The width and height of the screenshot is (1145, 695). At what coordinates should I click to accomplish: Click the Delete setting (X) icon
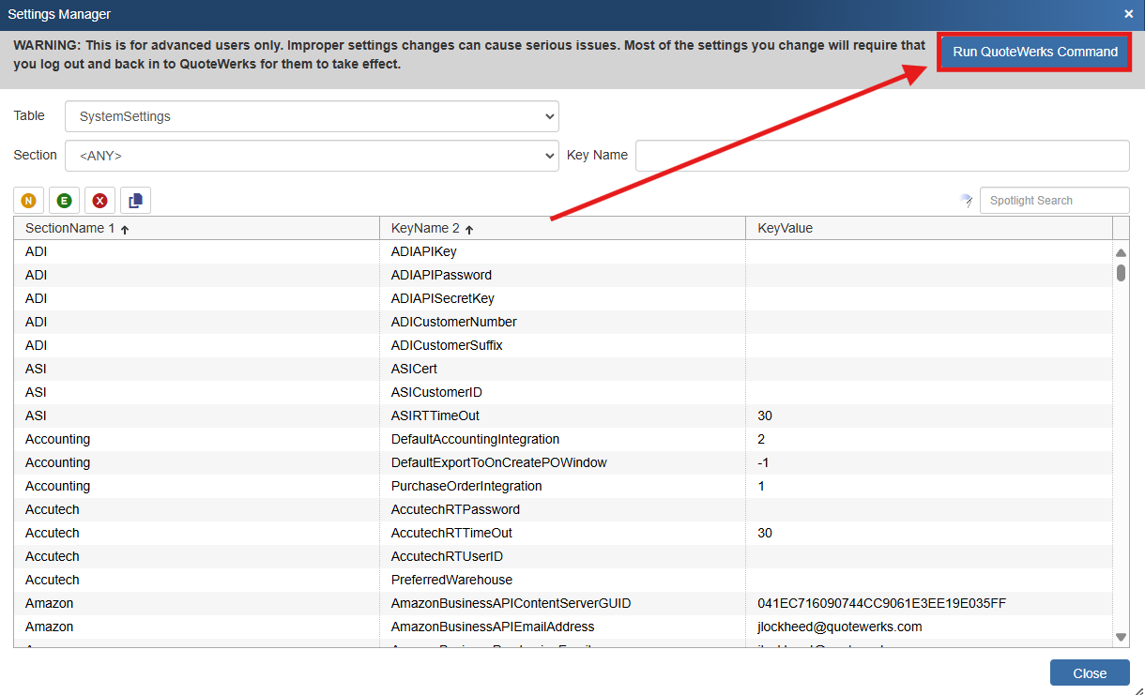(x=99, y=201)
